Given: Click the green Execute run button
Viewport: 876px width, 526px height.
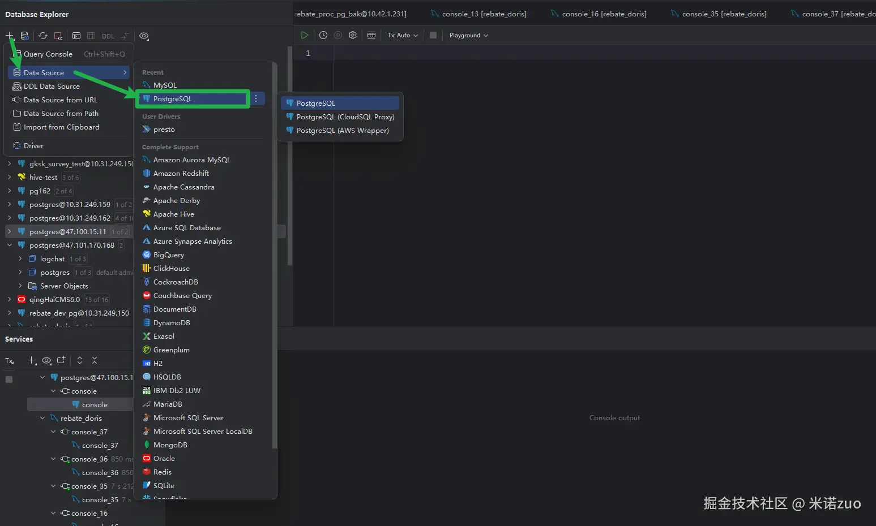Looking at the screenshot, I should 305,35.
